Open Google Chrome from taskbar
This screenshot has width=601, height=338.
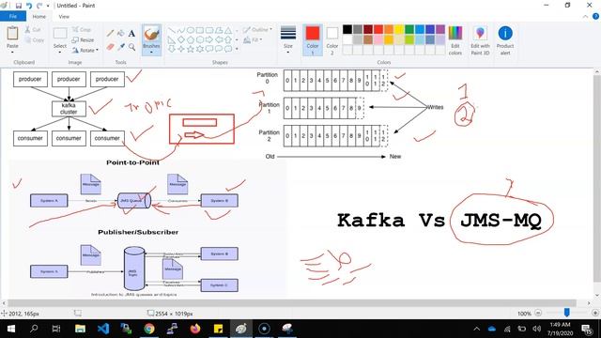click(149, 329)
